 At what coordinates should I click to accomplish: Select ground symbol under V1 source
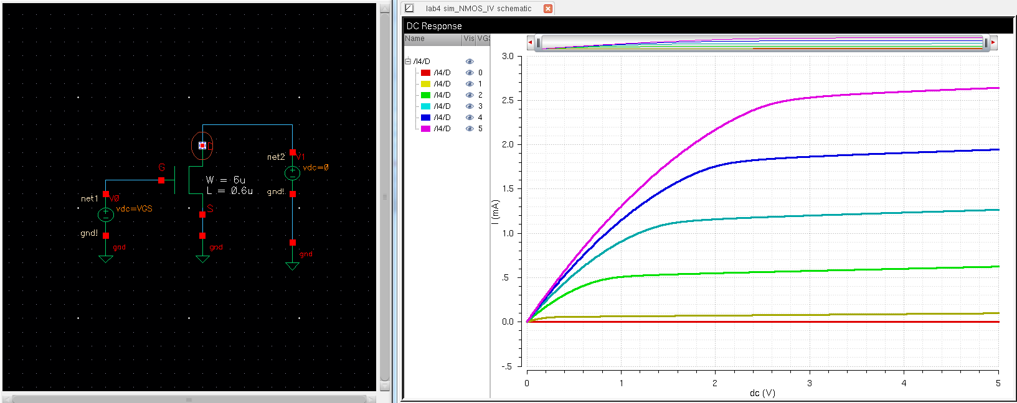tap(292, 265)
